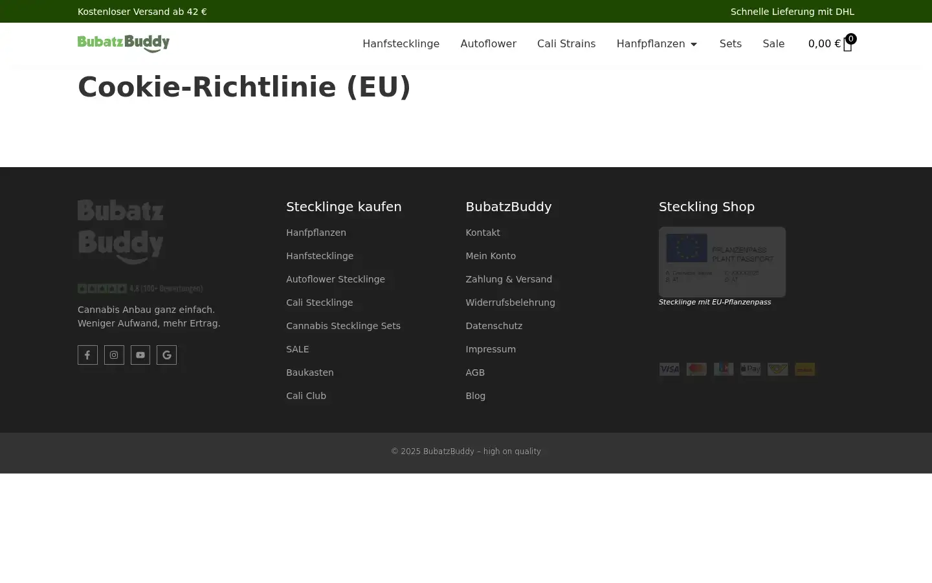932x583 pixels.
Task: Click the © 2025 BubatzBuddy copyright text
Action: click(x=466, y=452)
